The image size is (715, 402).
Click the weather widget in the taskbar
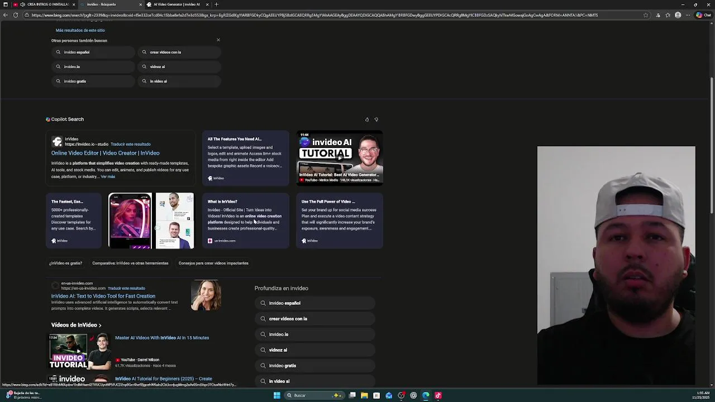pos(22,395)
